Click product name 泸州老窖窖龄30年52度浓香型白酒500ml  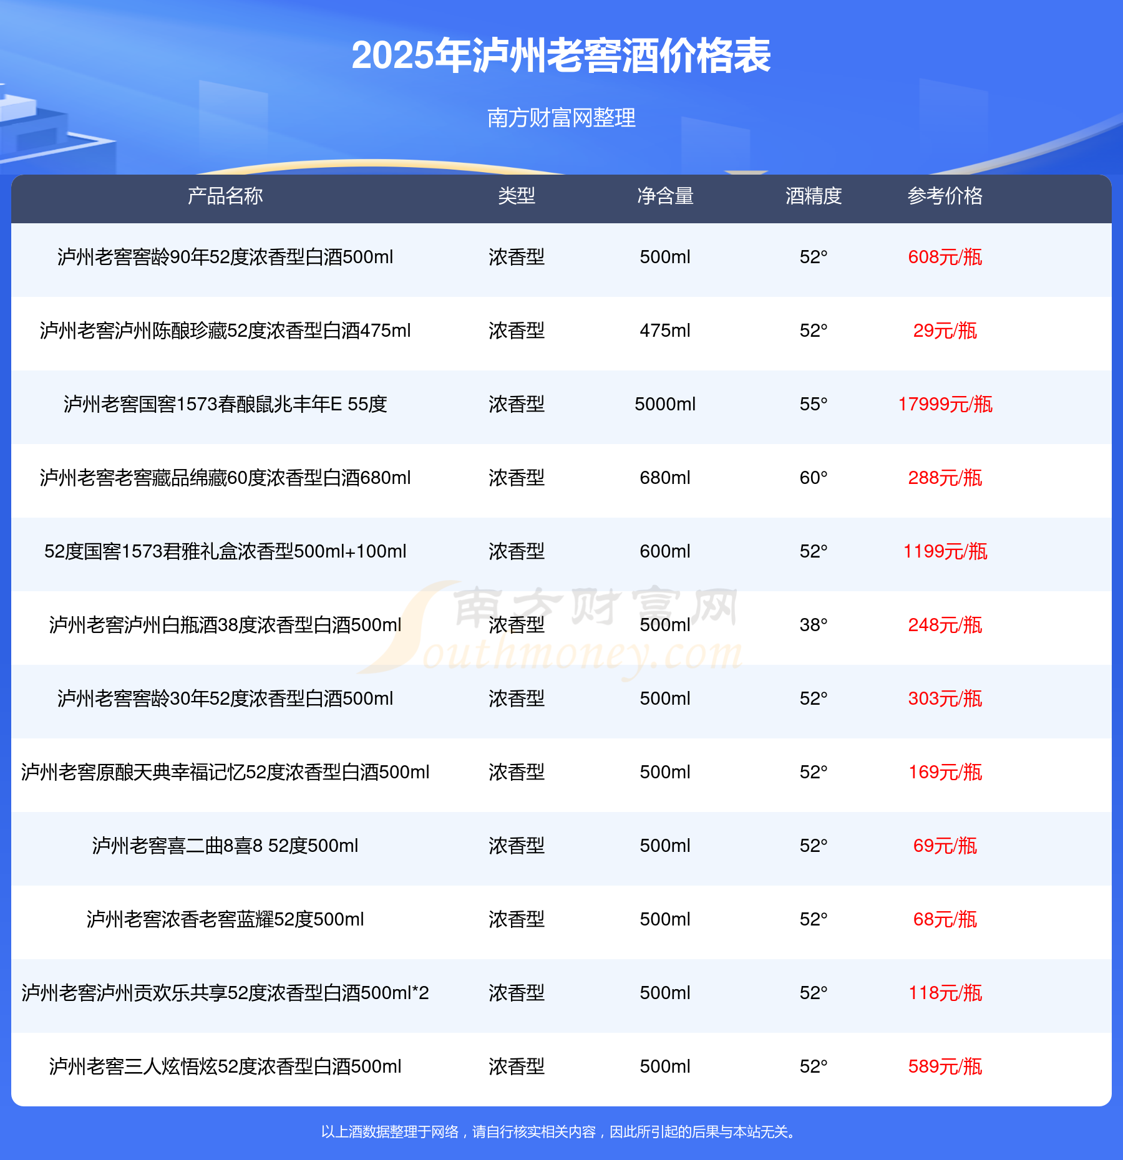(x=225, y=698)
